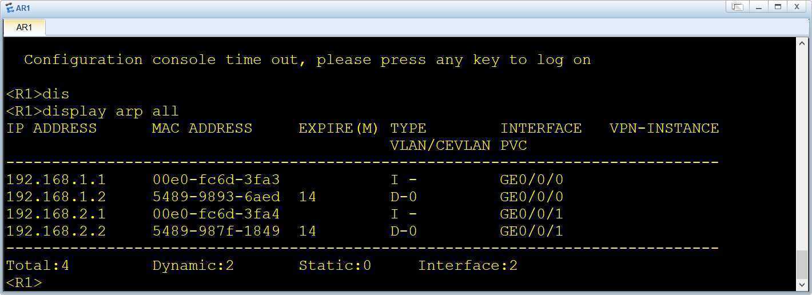Click the scrollbar track above the thumb
Screen dimensions: 812x295
[802, 149]
